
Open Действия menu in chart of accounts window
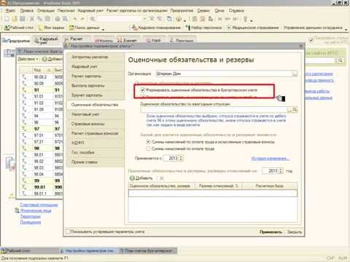pyautogui.click(x=28, y=59)
